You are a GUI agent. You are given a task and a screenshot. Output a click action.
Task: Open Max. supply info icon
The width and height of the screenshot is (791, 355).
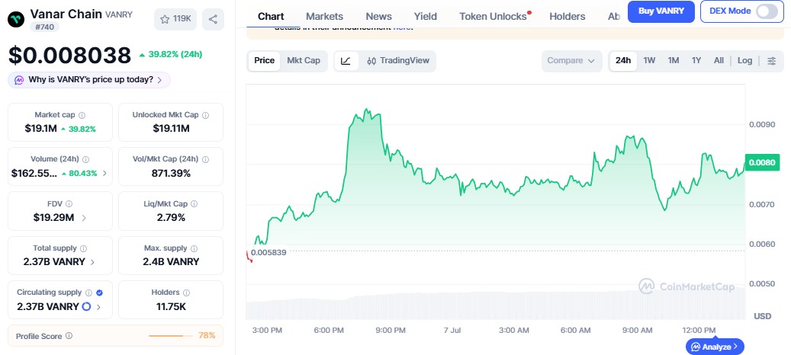[x=194, y=248]
